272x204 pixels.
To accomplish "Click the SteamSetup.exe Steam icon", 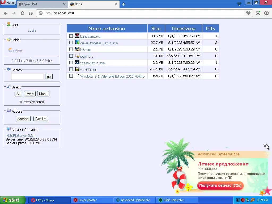I will click(x=77, y=62).
